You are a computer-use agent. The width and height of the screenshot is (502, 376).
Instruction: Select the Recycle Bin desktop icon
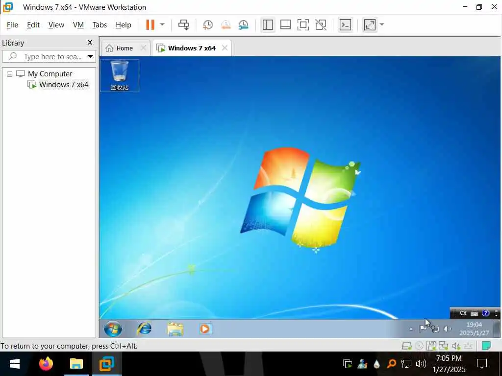point(120,75)
